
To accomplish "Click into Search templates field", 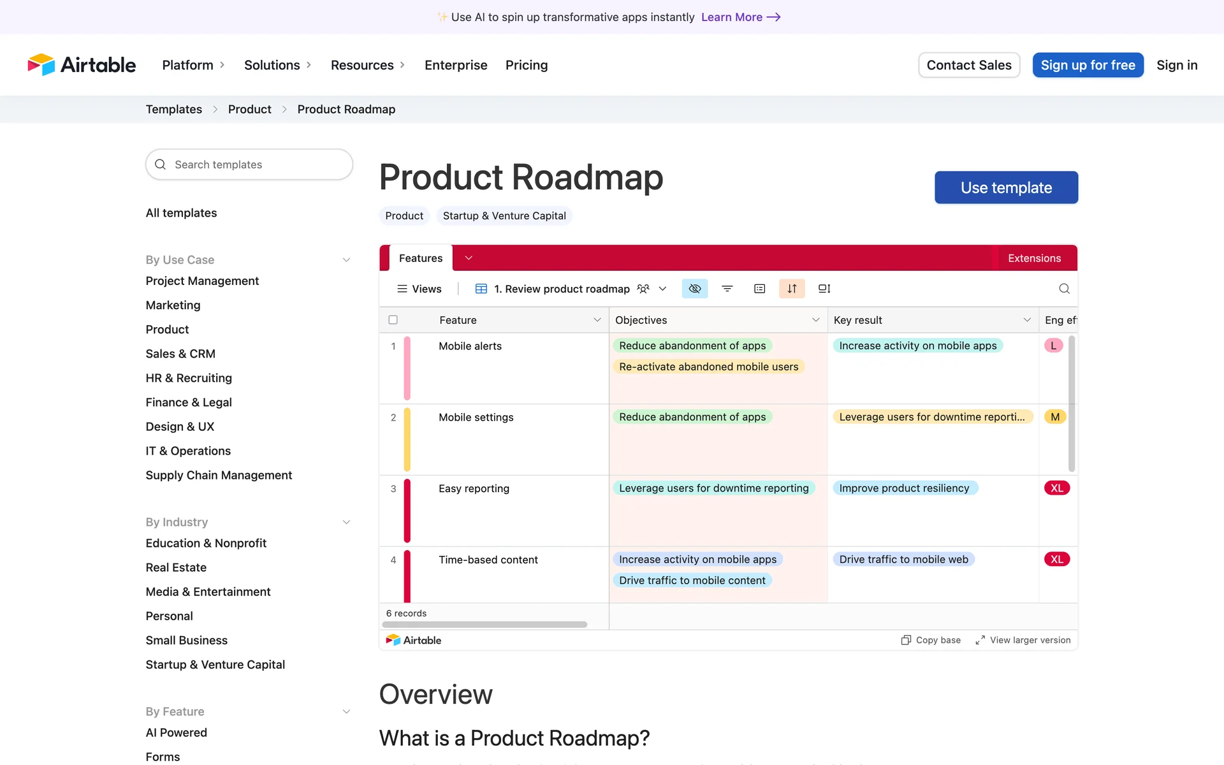I will 249,164.
